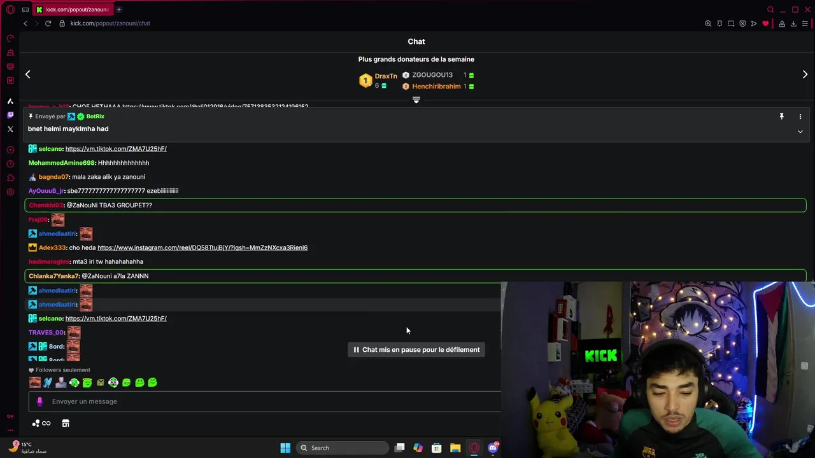
Task: Click Henchiribrahim in the leaderboard
Action: tap(436, 87)
